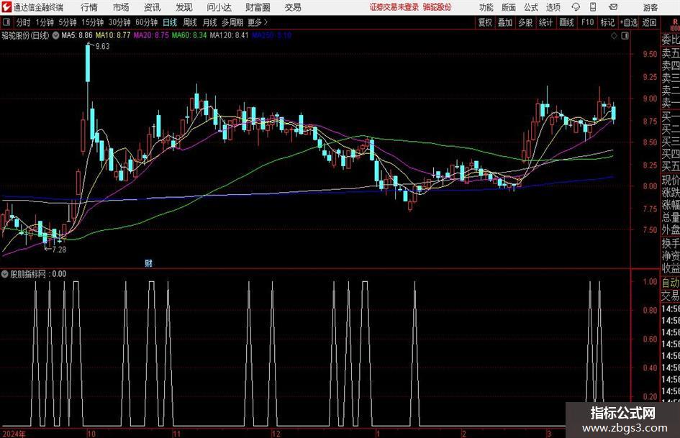Viewport: 680px width, 438px height.
Task: Switch to the 60分钟 period tab
Action: (147, 22)
